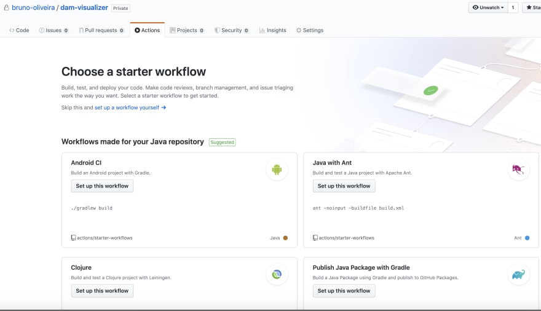Viewport: 541px width, 311px height.
Task: Open the Projects tab
Action: (187, 30)
